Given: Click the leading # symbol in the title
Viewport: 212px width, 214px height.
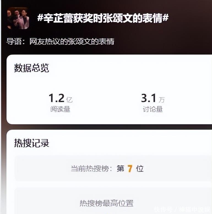Looking at the screenshot, I should coord(40,18).
